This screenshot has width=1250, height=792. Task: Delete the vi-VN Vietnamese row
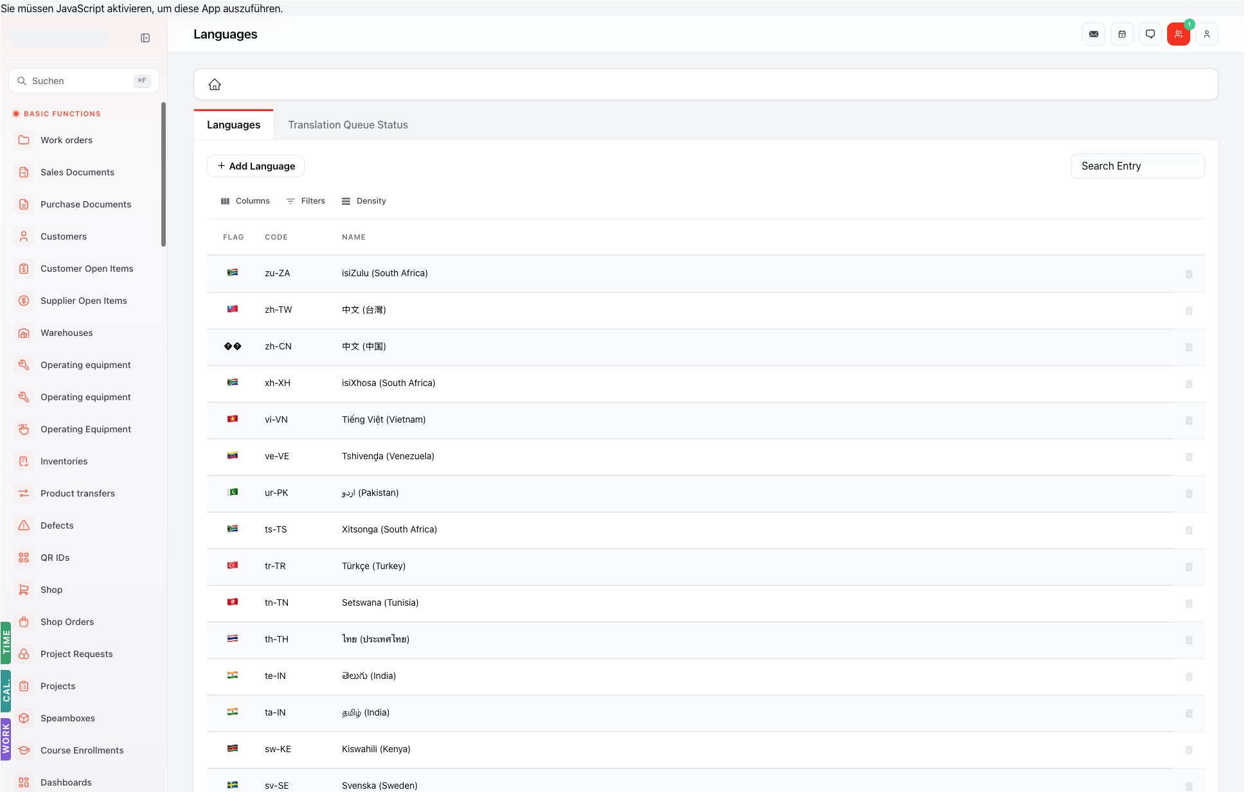click(1189, 420)
